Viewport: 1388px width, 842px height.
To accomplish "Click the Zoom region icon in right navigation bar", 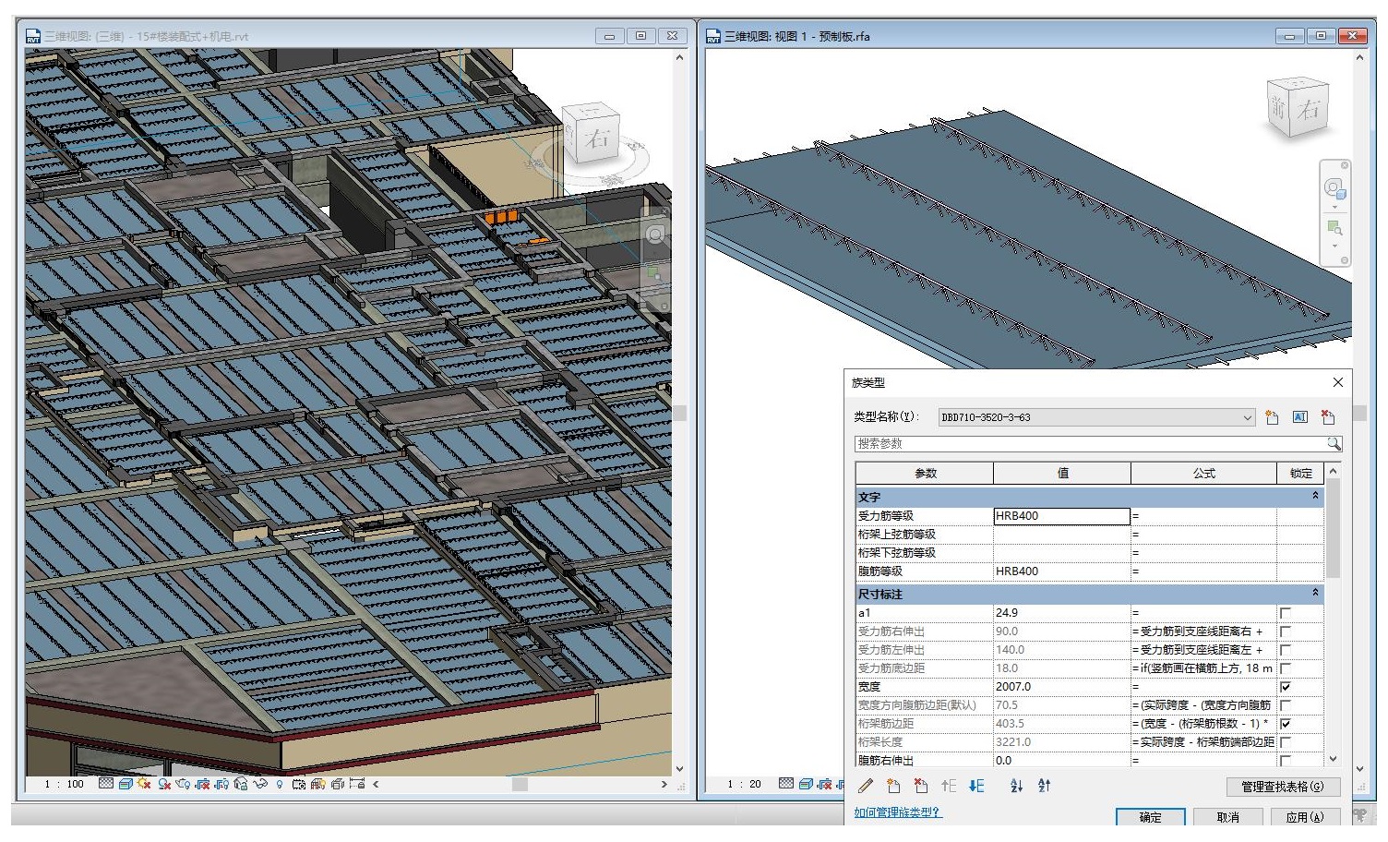I will click(x=1334, y=227).
